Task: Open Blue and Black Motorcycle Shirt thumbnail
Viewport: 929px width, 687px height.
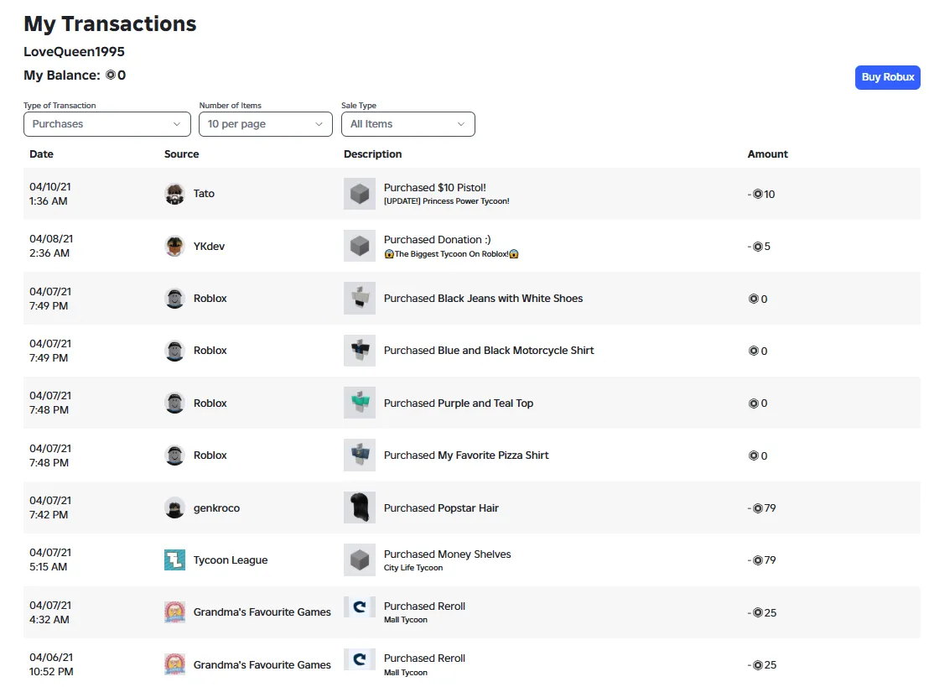Action: [x=360, y=351]
